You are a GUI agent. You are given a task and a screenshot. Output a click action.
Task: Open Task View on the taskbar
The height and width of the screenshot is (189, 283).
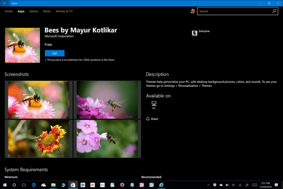[23, 185]
